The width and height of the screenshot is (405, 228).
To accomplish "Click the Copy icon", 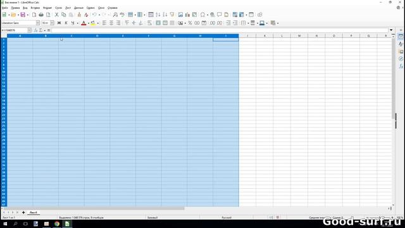I will tap(63, 15).
